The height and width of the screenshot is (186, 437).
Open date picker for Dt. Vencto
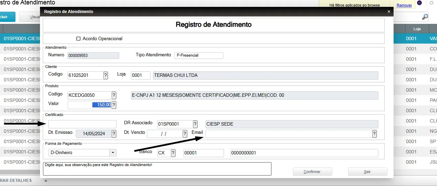coord(185,134)
